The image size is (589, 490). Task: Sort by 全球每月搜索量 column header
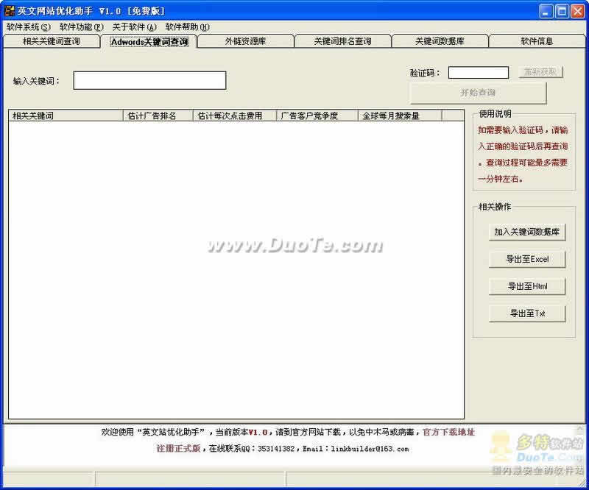click(399, 116)
